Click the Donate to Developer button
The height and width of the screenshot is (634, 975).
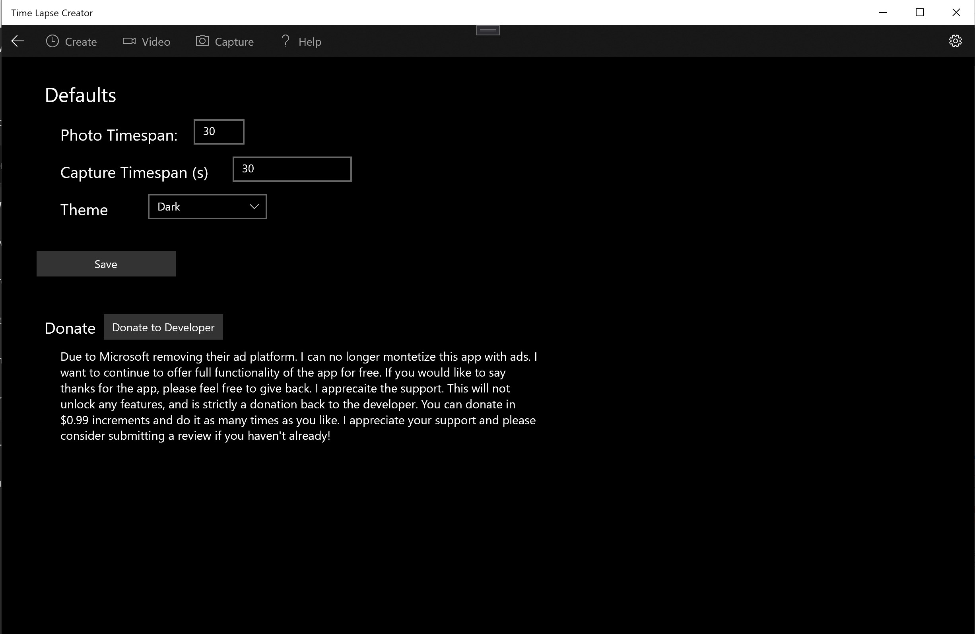[x=163, y=327]
